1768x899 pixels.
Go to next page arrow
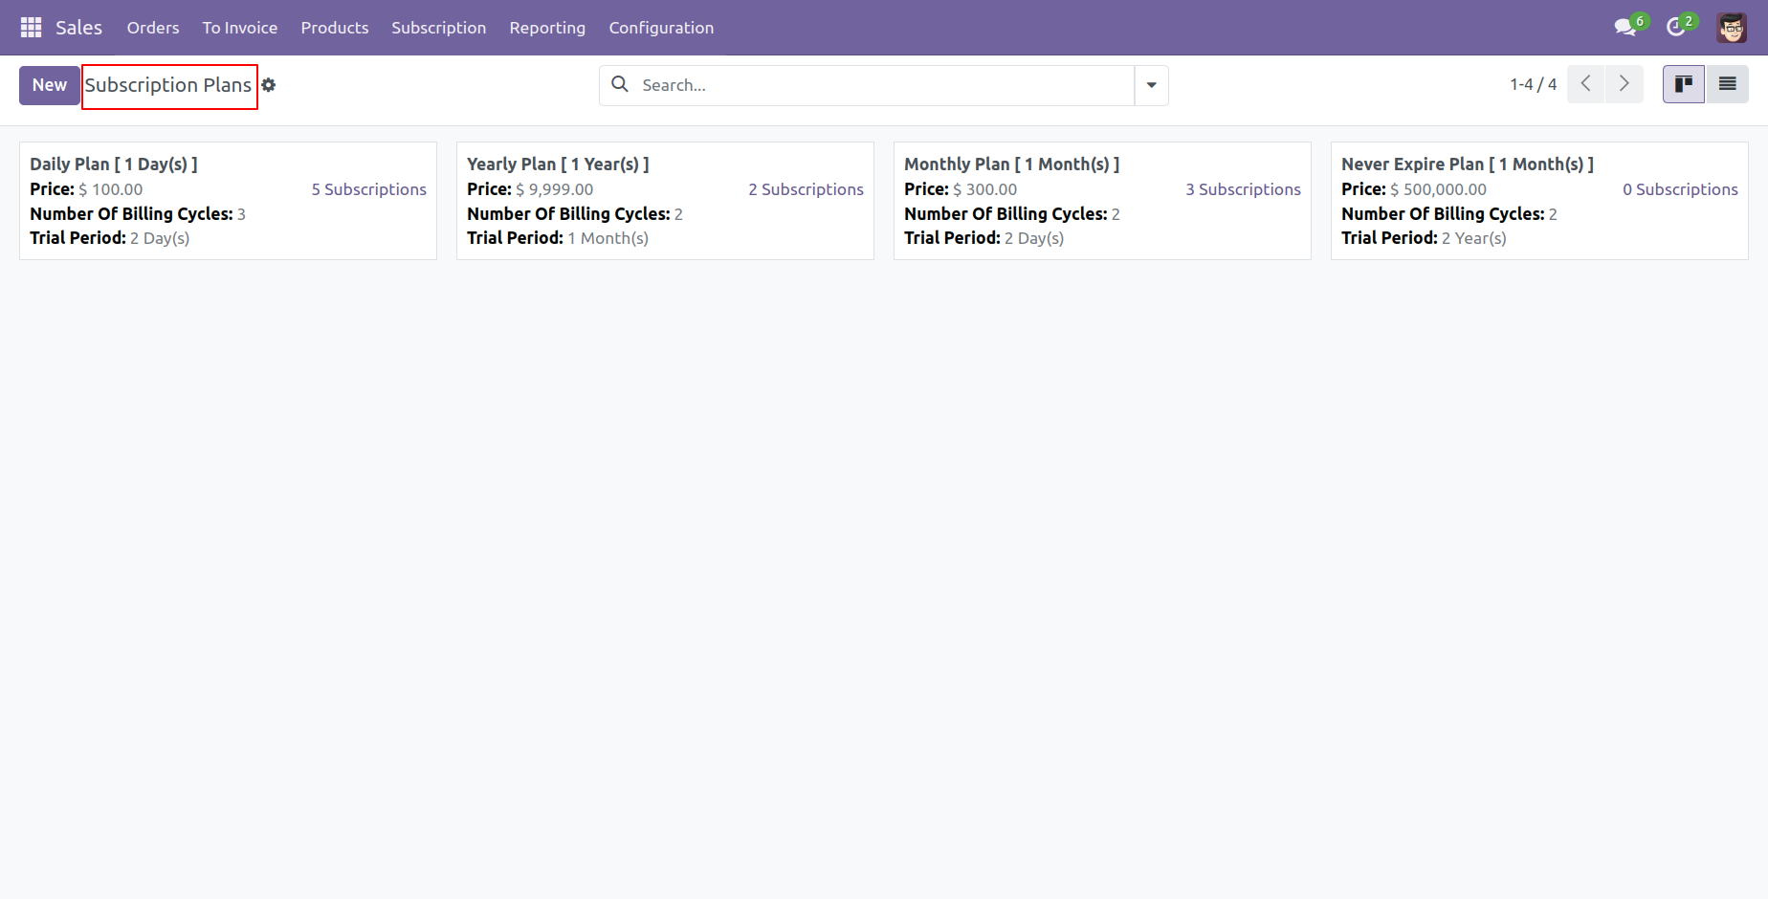[1624, 84]
